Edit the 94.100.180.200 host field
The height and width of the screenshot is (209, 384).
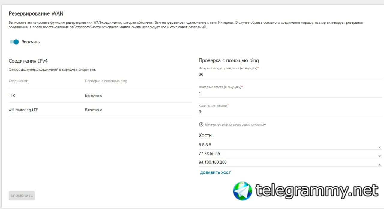(x=287, y=162)
